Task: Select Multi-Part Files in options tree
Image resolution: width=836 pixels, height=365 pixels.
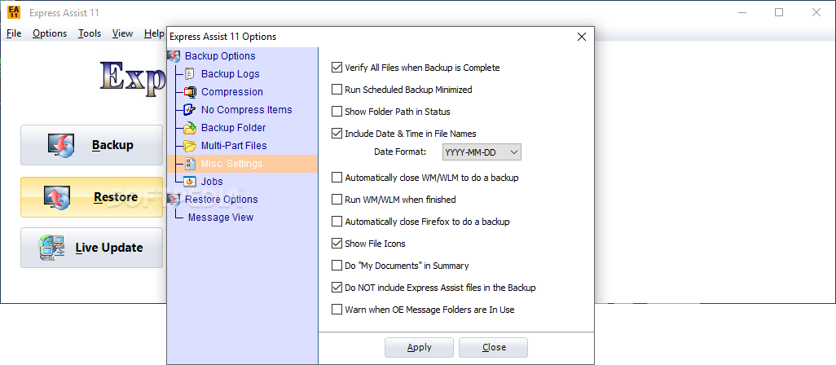Action: 234,146
